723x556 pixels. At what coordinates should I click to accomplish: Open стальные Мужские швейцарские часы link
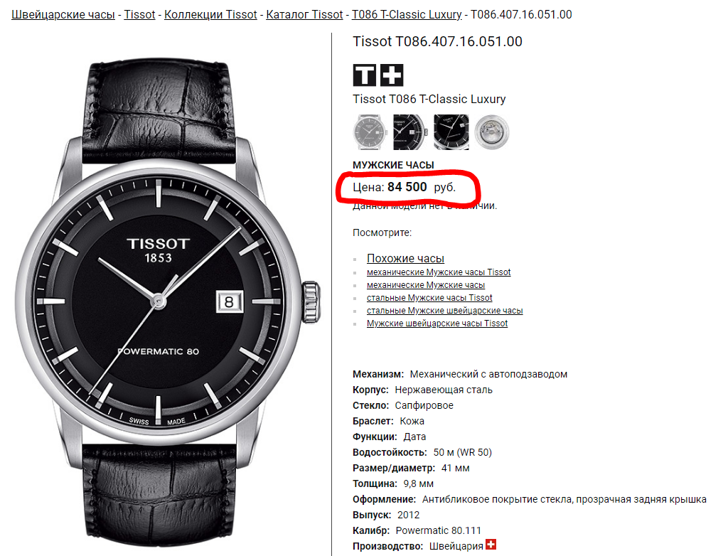coord(444,311)
